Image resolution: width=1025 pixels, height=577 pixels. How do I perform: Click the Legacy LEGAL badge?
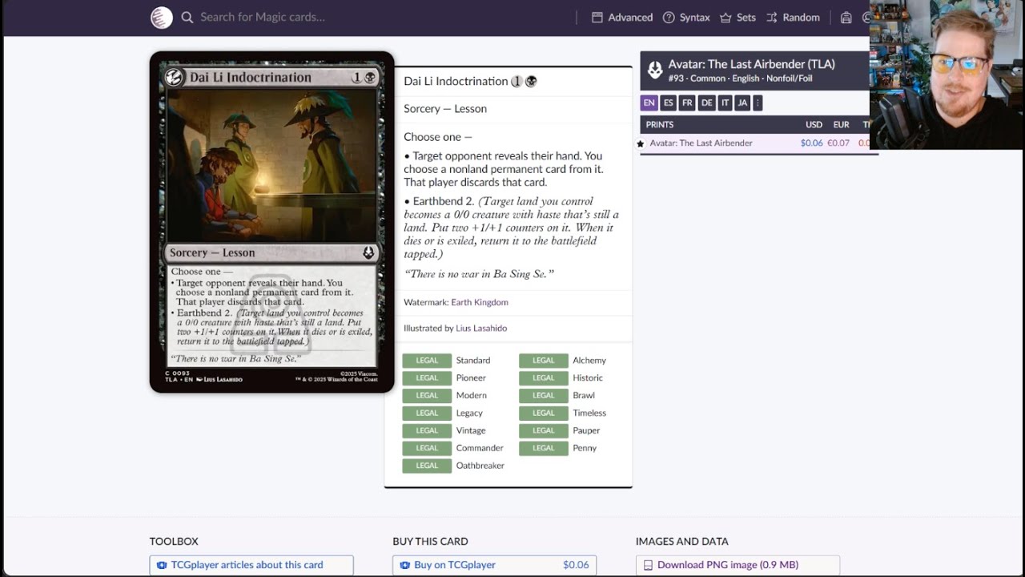pos(427,414)
